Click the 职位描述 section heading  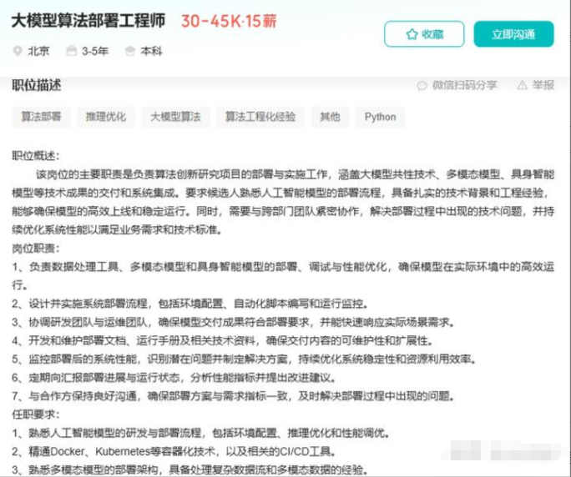click(x=37, y=85)
